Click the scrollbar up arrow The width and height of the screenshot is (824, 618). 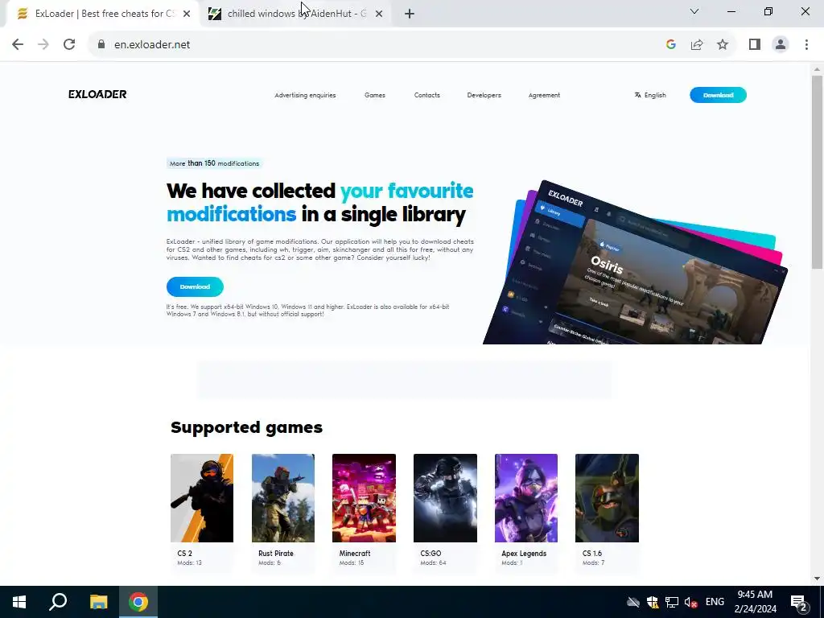tap(817, 69)
